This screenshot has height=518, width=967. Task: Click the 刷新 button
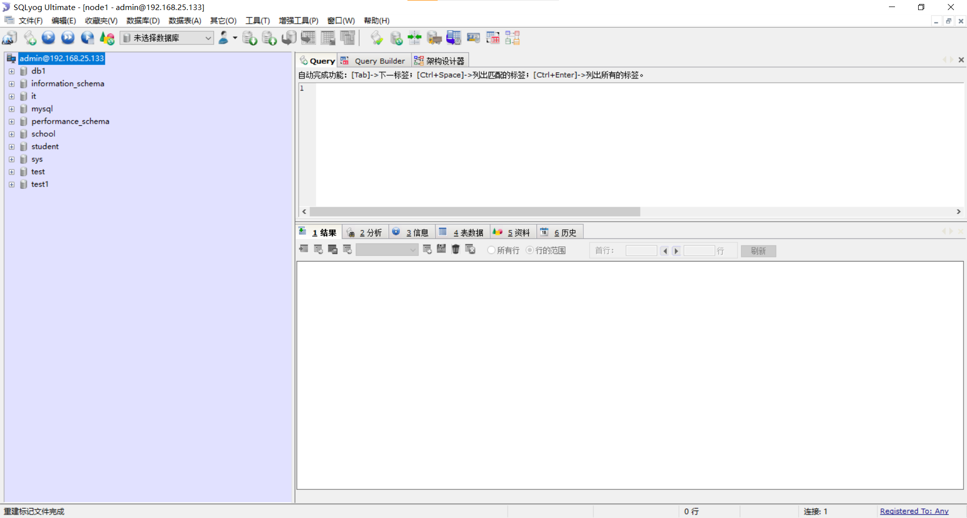(x=758, y=250)
